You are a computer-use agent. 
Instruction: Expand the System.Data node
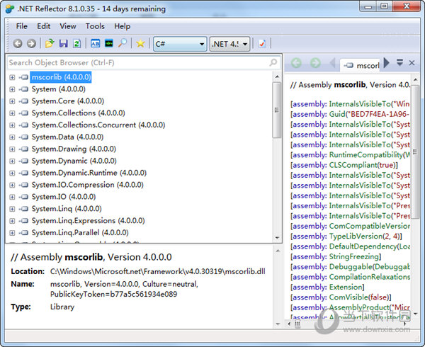click(x=12, y=137)
